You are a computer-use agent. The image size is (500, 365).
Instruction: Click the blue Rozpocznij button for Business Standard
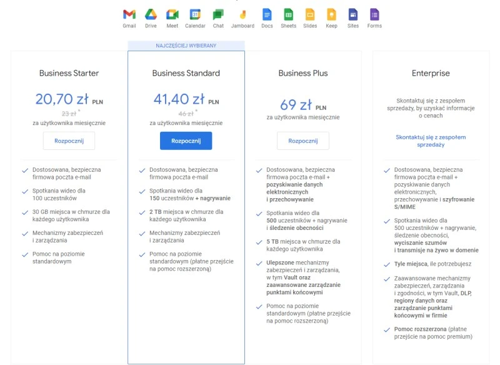(x=186, y=141)
